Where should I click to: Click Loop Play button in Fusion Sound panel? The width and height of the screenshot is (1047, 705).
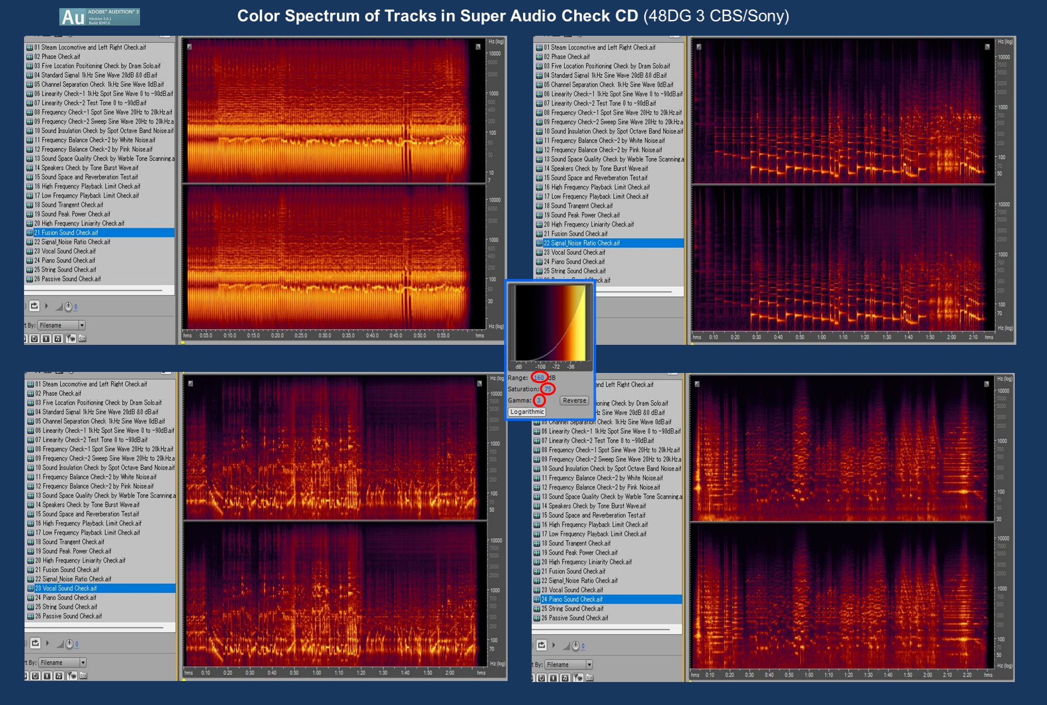pyautogui.click(x=34, y=306)
